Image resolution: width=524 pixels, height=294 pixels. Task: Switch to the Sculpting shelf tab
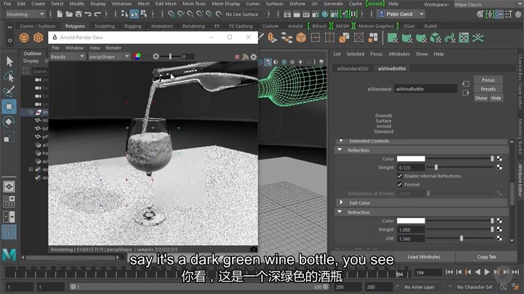point(104,26)
